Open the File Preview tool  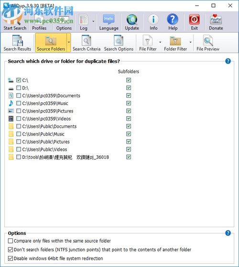click(x=208, y=43)
